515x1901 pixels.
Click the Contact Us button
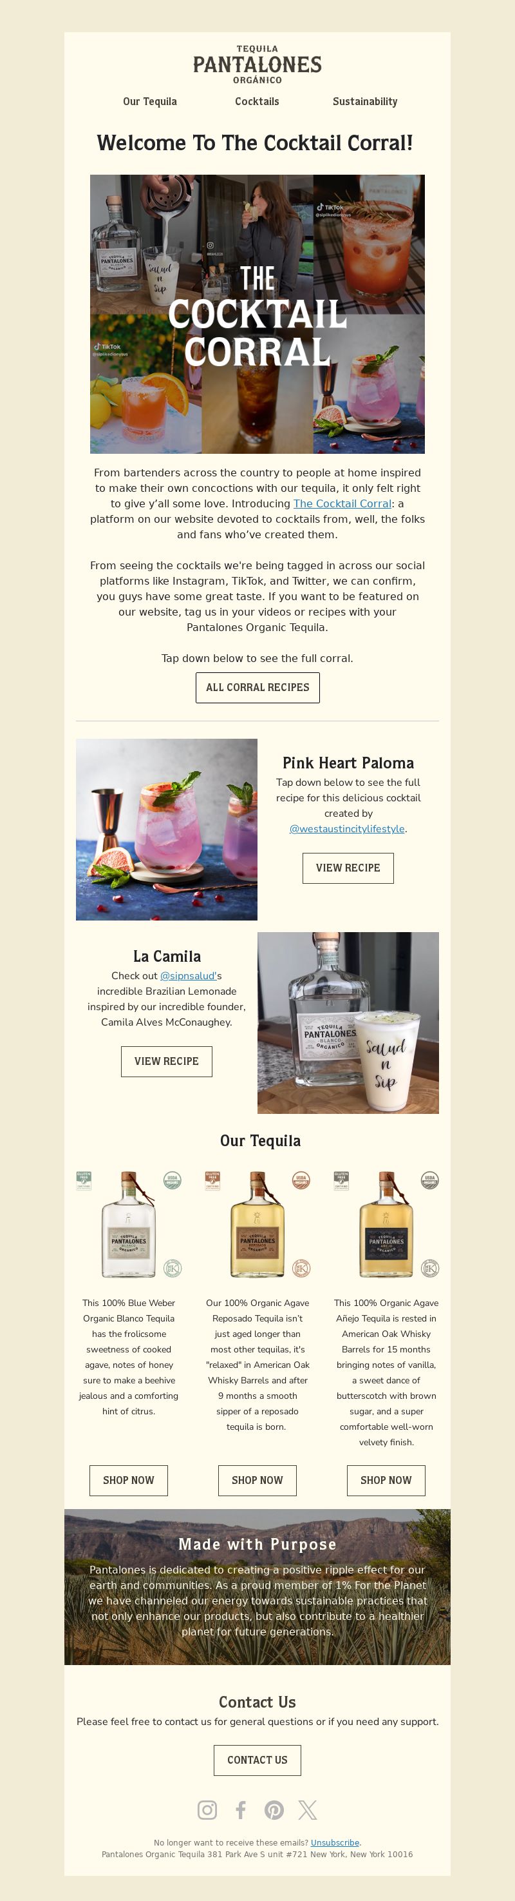pyautogui.click(x=257, y=1760)
